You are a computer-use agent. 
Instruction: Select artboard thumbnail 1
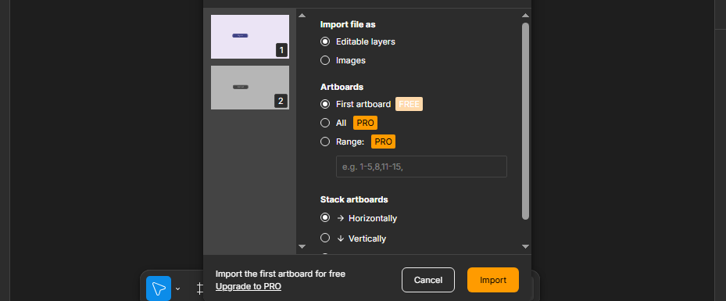pyautogui.click(x=250, y=37)
